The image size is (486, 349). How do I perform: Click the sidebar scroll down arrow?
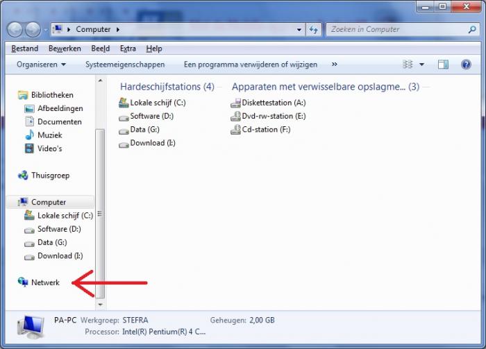pyautogui.click(x=100, y=305)
